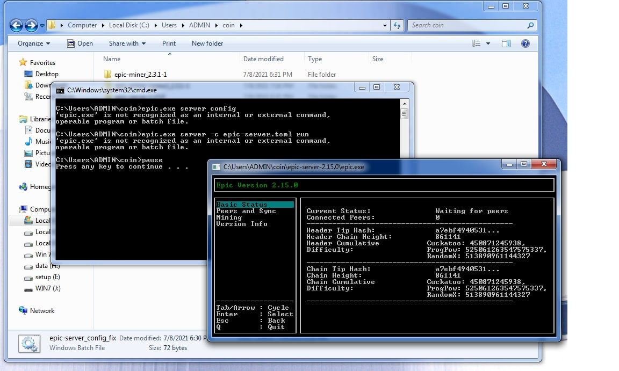Click the Recent Places icon in Favorites
This screenshot has width=619, height=371.
28,96
